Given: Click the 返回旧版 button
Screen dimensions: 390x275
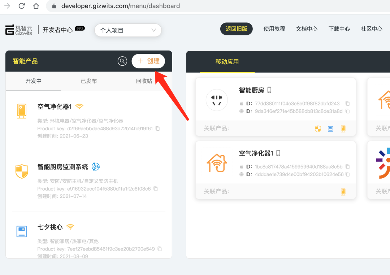Looking at the screenshot, I should [x=237, y=29].
